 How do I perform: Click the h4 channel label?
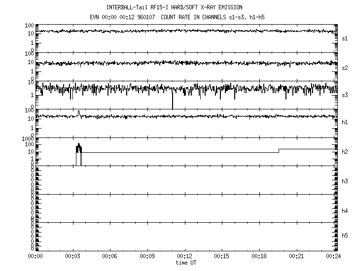pos(345,211)
